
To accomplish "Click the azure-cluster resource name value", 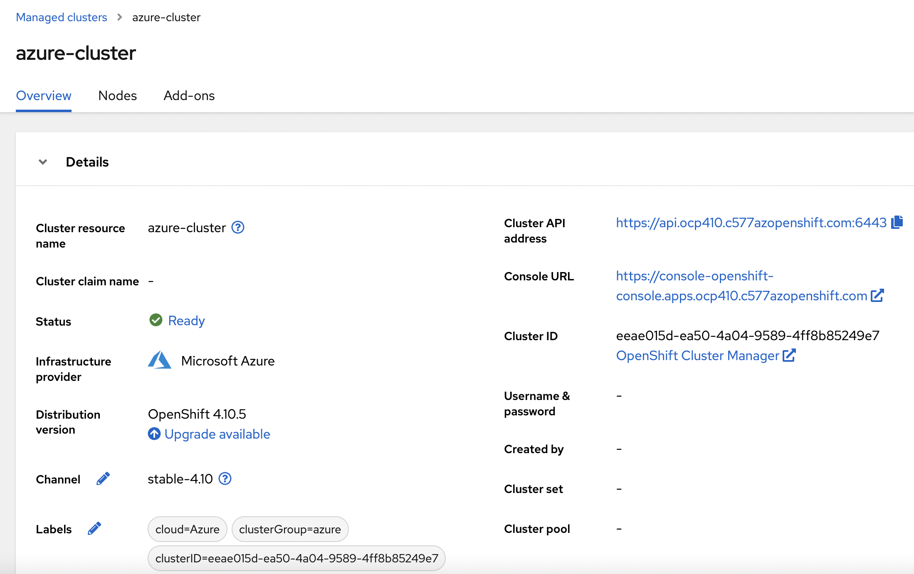I will [x=187, y=228].
